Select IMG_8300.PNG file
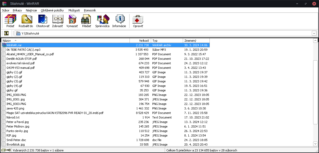Screen dimensions: 319x153 16,95
